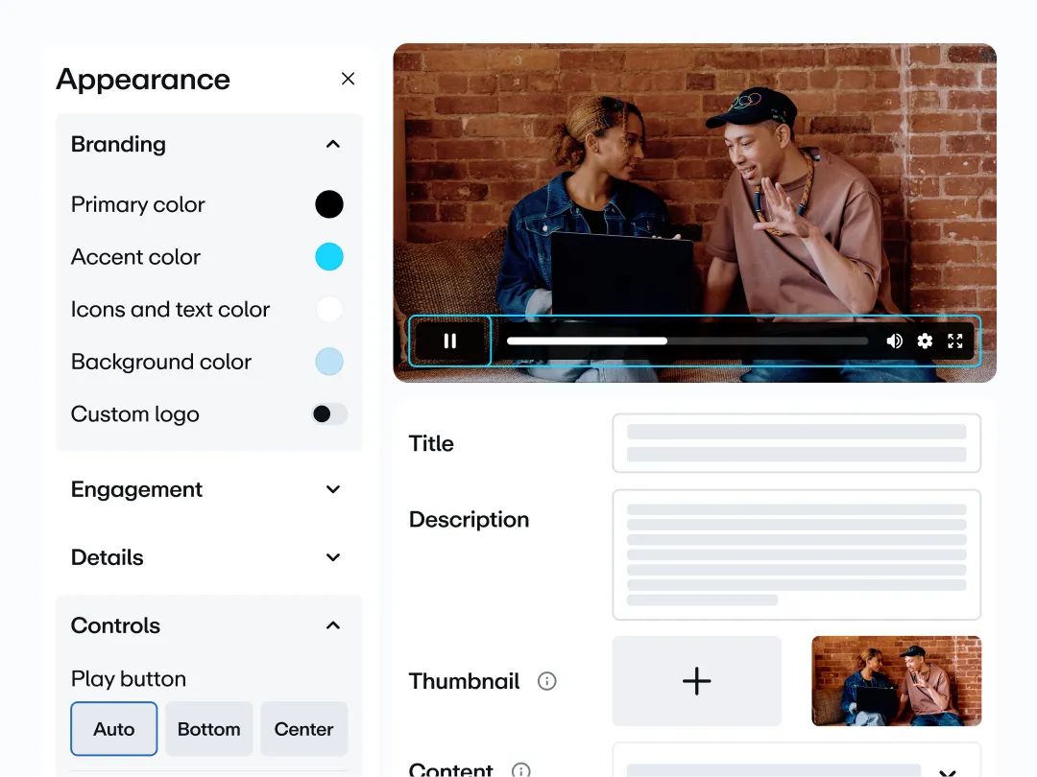Click the Details section heading

pos(108,557)
